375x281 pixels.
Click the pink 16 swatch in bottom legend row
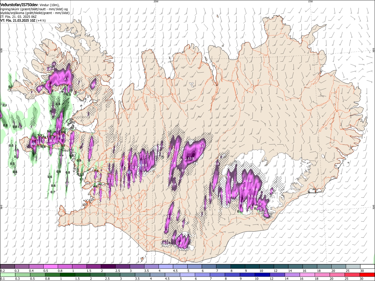coord(307,275)
